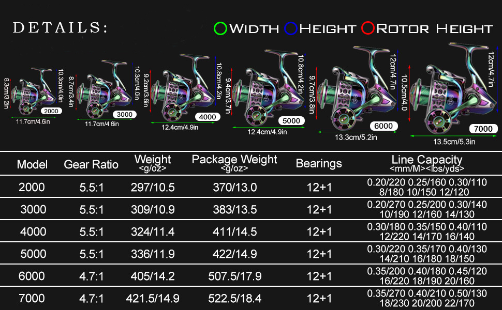Screen dimensions: 502x310
Task: Select the 2000 model reel image
Action: tap(33, 91)
